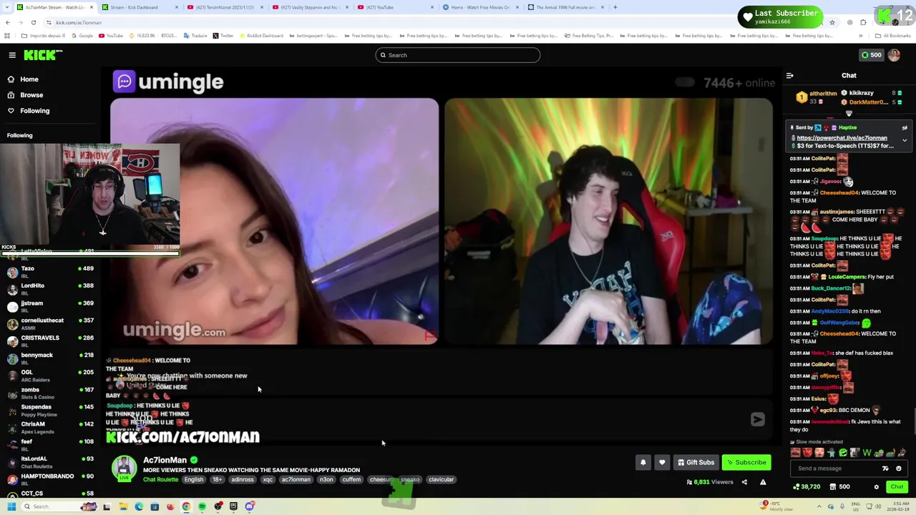Open the 500 Kicks balance in header
The width and height of the screenshot is (916, 515).
click(x=871, y=55)
